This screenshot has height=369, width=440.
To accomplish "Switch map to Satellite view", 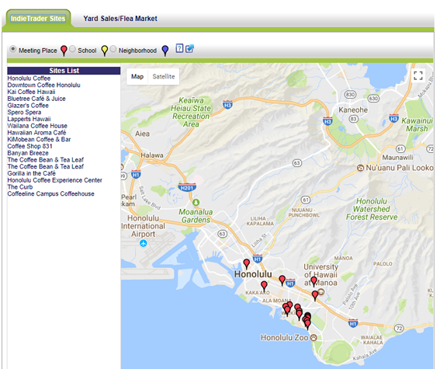I will point(164,76).
